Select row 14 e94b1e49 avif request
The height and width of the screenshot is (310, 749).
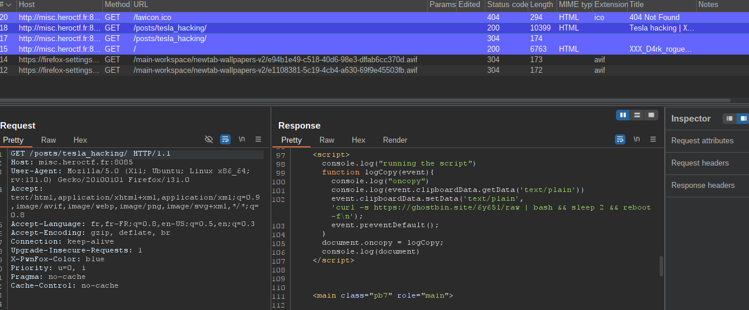pos(374,60)
